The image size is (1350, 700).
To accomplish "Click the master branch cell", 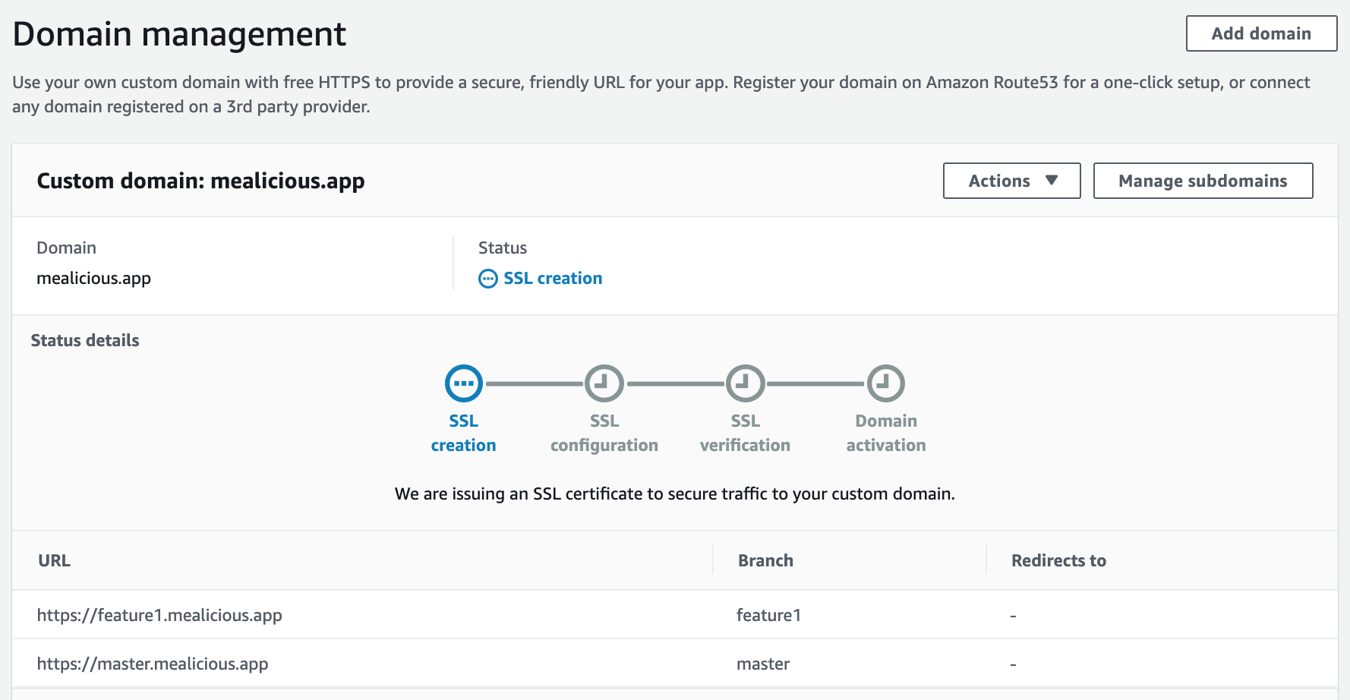I will coord(763,664).
